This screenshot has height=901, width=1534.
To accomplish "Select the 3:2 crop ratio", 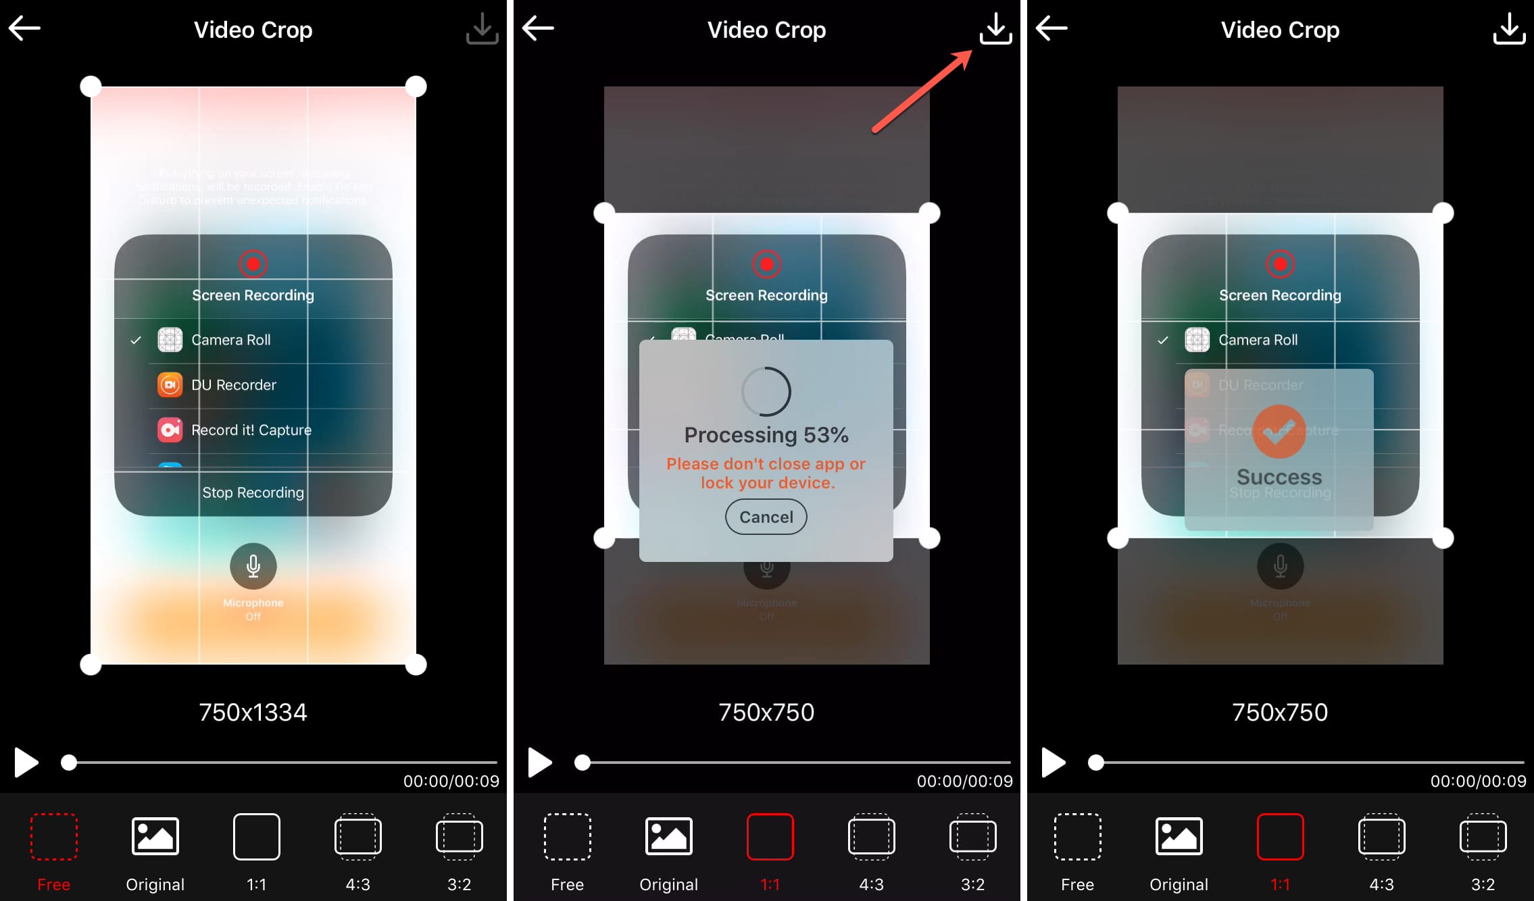I will pos(464,853).
